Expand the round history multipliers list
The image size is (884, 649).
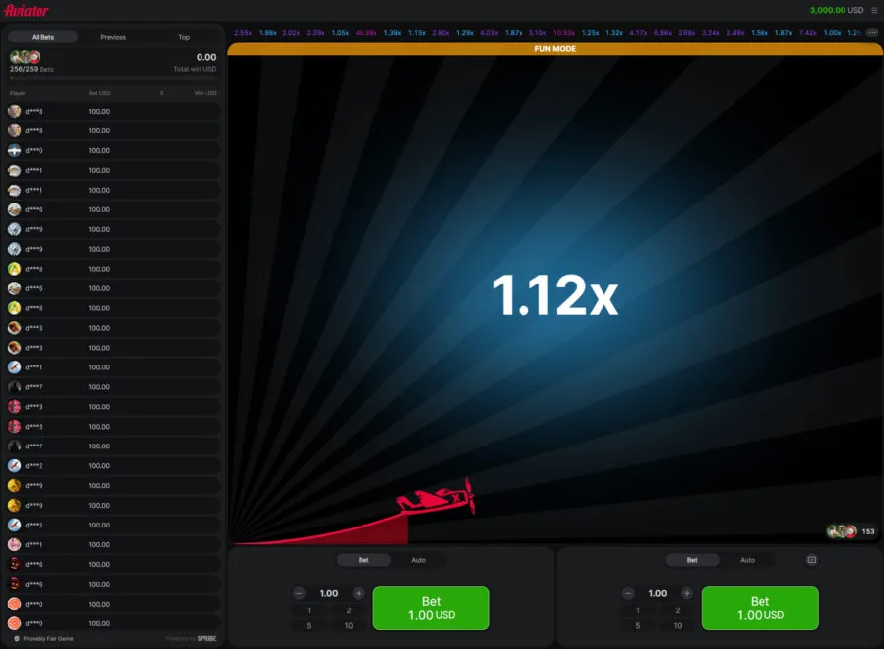pos(871,33)
